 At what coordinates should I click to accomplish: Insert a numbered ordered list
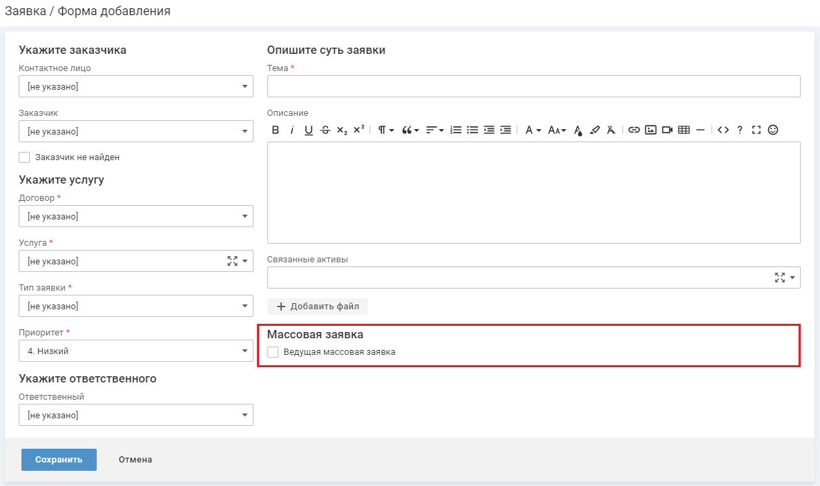coord(456,130)
